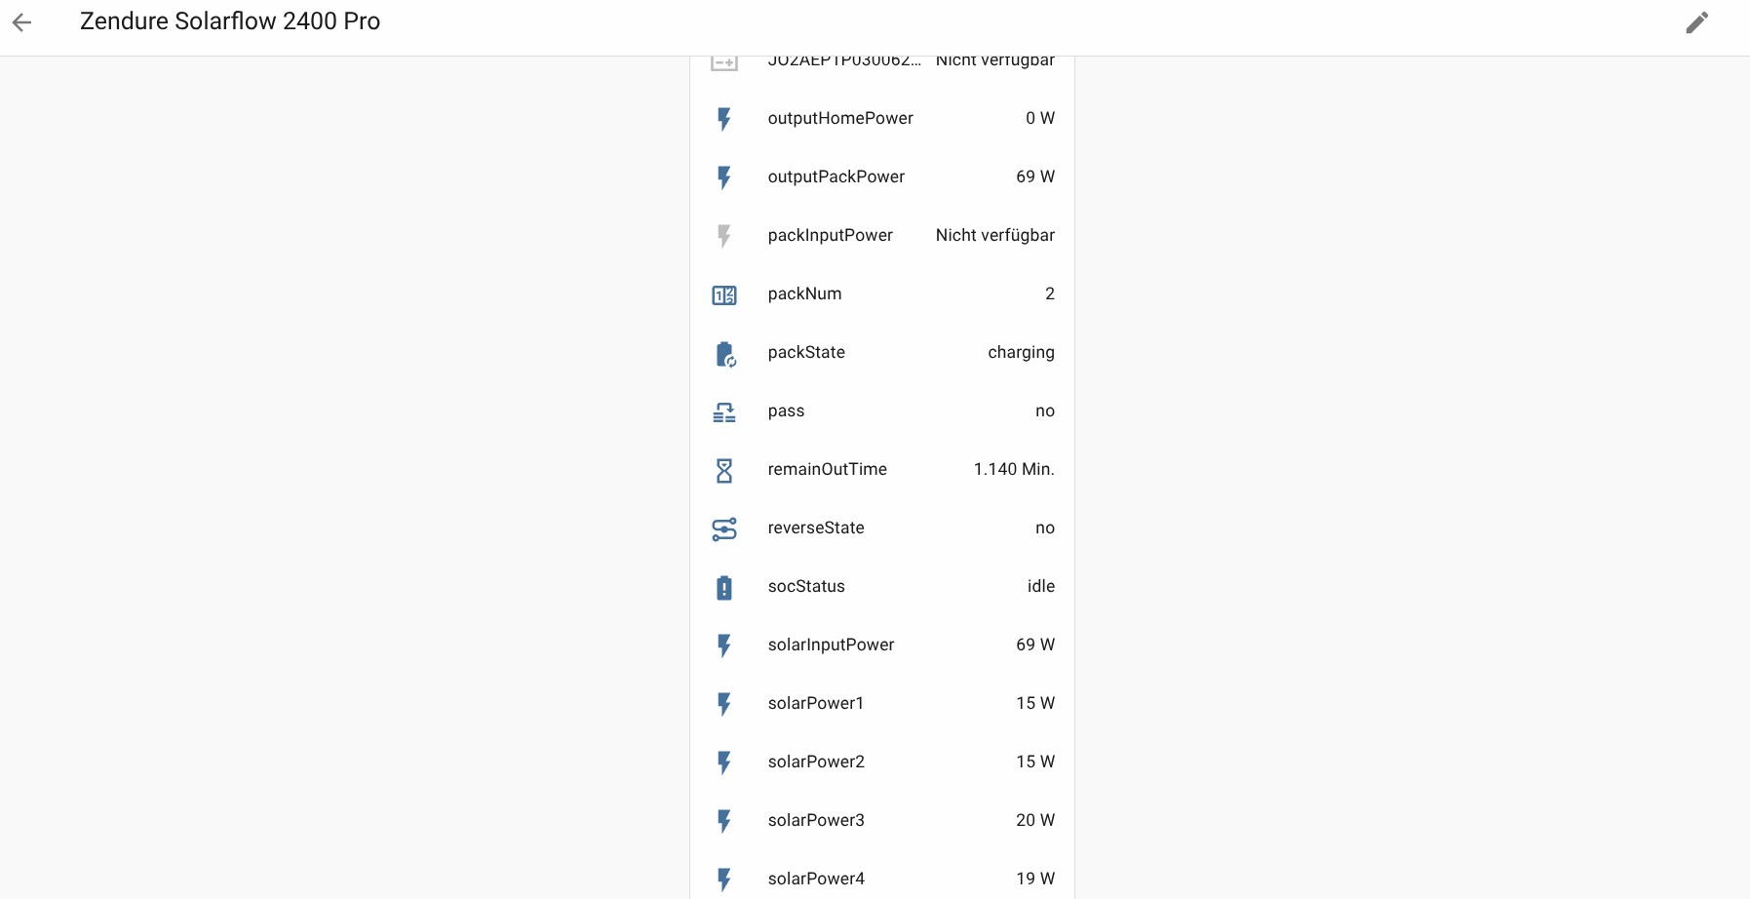Click the packState value charging
The image size is (1750, 899).
click(x=1020, y=352)
